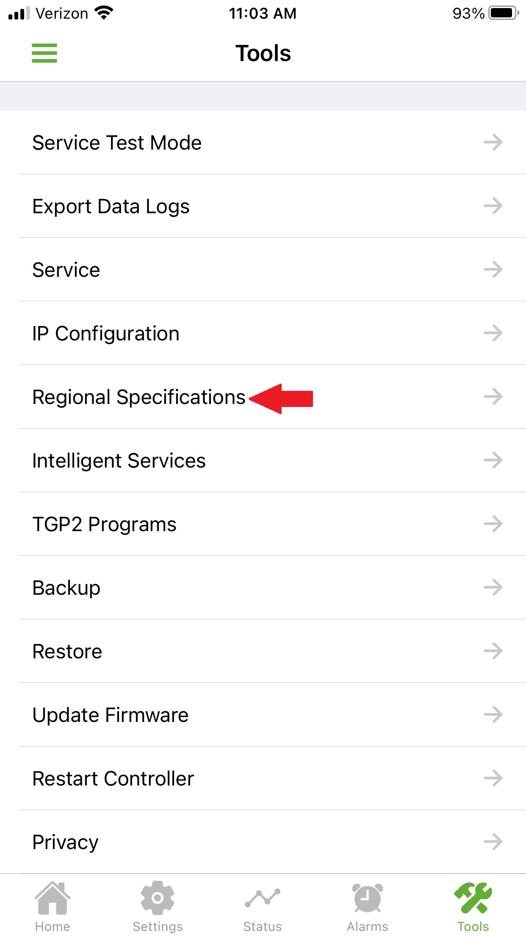526x936 pixels.
Task: Tap the Alarms clock icon
Action: 368,899
